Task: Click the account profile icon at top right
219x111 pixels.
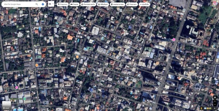Action: coord(215,4)
